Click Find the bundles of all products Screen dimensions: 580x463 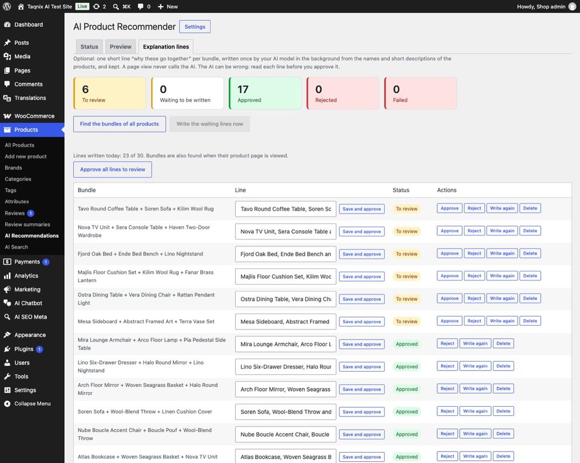tap(120, 124)
